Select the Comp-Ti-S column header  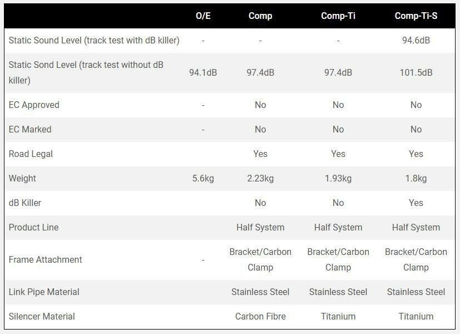416,16
